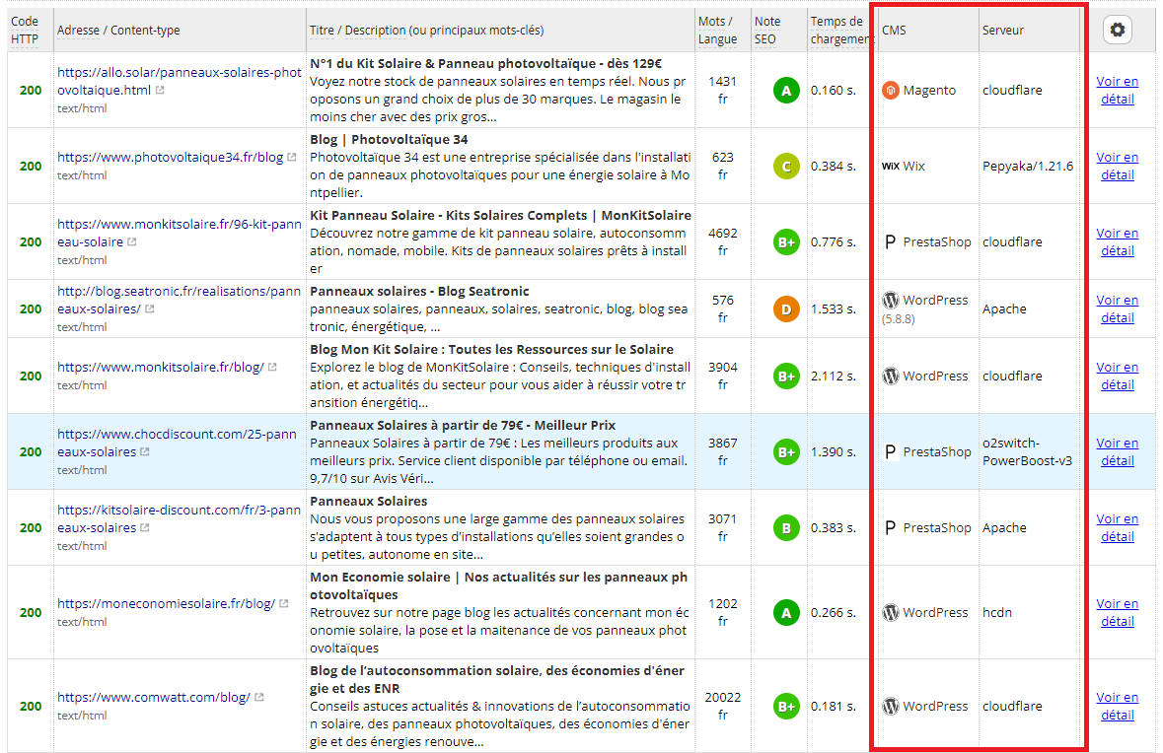Open external link icon for monkitsolaire blog
This screenshot has width=1163, height=753.
272,367
